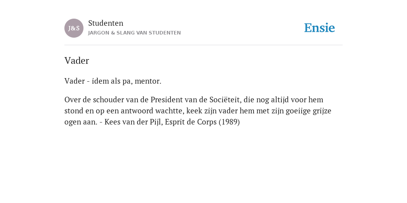This screenshot has width=407, height=203.
Task: Click the word 'pa' in the definition
Action: [x=127, y=82]
